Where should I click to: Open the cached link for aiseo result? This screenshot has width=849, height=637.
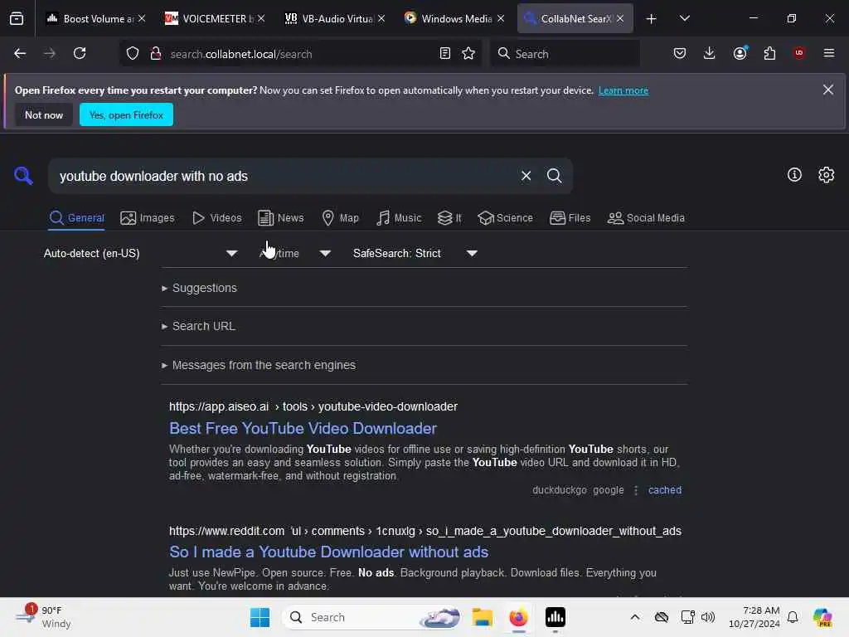point(665,489)
